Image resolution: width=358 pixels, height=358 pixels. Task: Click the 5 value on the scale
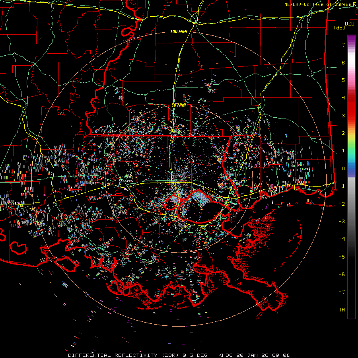[x=343, y=80]
